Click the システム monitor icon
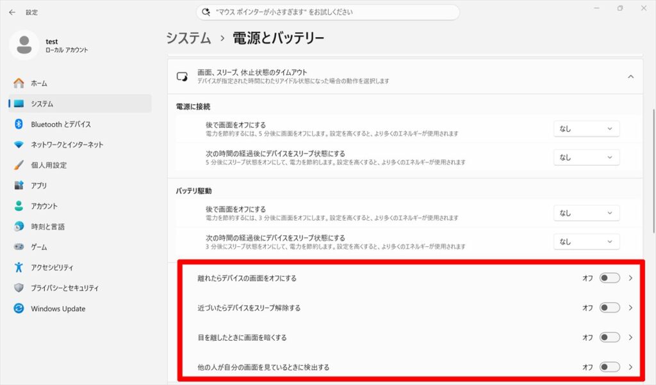656x385 pixels. tap(19, 104)
